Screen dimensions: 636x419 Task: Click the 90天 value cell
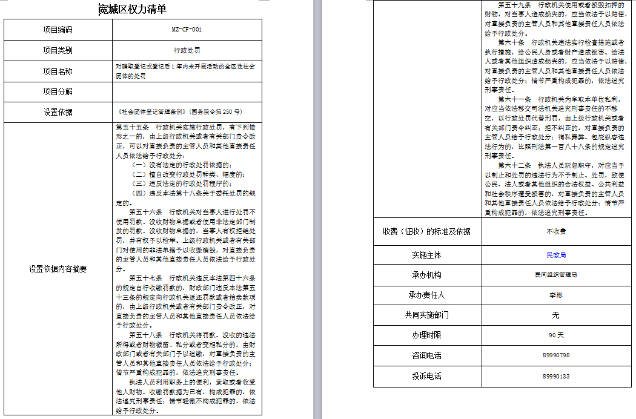point(557,335)
